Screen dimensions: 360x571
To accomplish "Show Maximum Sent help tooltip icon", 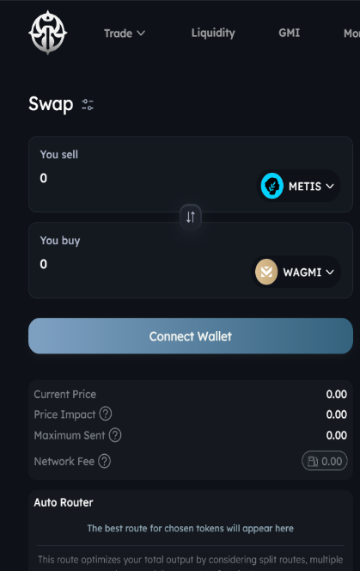I will click(115, 435).
